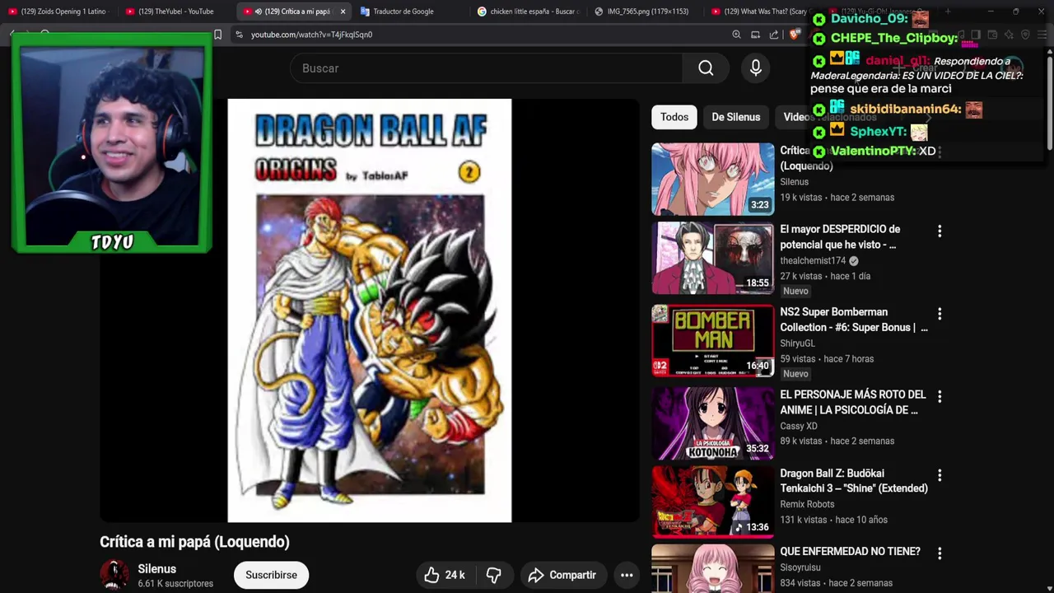Open the 18:55 'DESPERDICIO de potencial' thumbnail
Screen dimensions: 1054x593
713,258
